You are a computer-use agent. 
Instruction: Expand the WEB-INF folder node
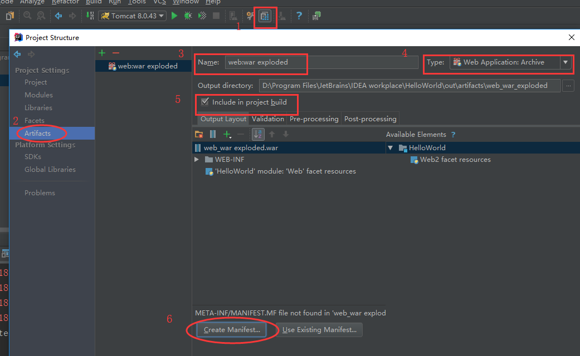[197, 160]
